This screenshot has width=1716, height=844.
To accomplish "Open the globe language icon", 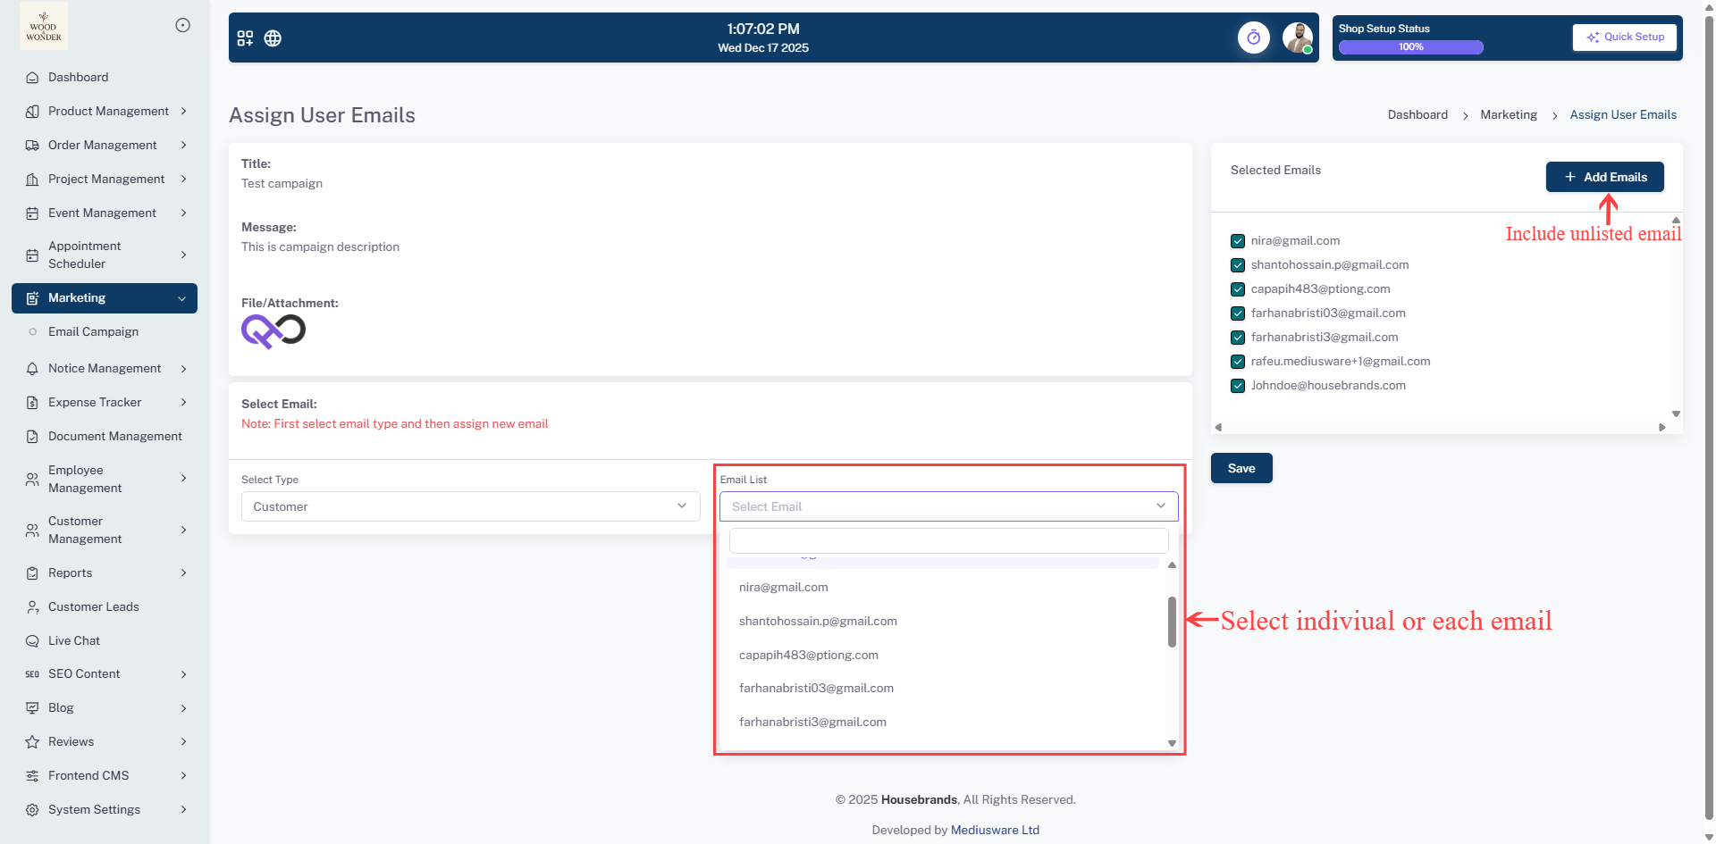I will (x=273, y=38).
